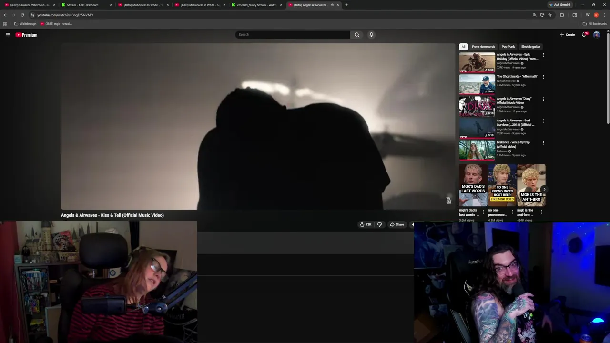Image resolution: width=610 pixels, height=343 pixels.
Task: Open the YouTube account avatar menu
Action: click(x=597, y=35)
